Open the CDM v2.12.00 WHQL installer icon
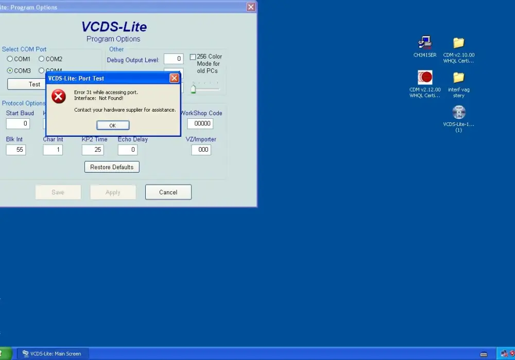Screen dimensions: 515x360 [425, 84]
